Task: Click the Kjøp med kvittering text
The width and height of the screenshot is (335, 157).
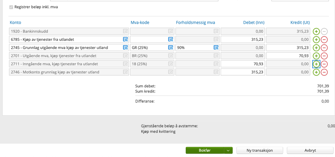Action: pos(158,132)
